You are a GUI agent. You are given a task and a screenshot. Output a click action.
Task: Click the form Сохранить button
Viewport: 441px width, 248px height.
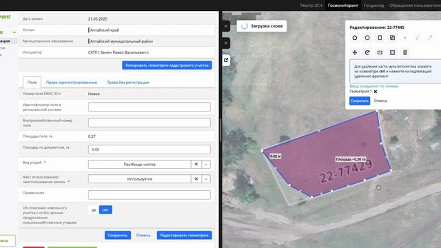[118, 235]
